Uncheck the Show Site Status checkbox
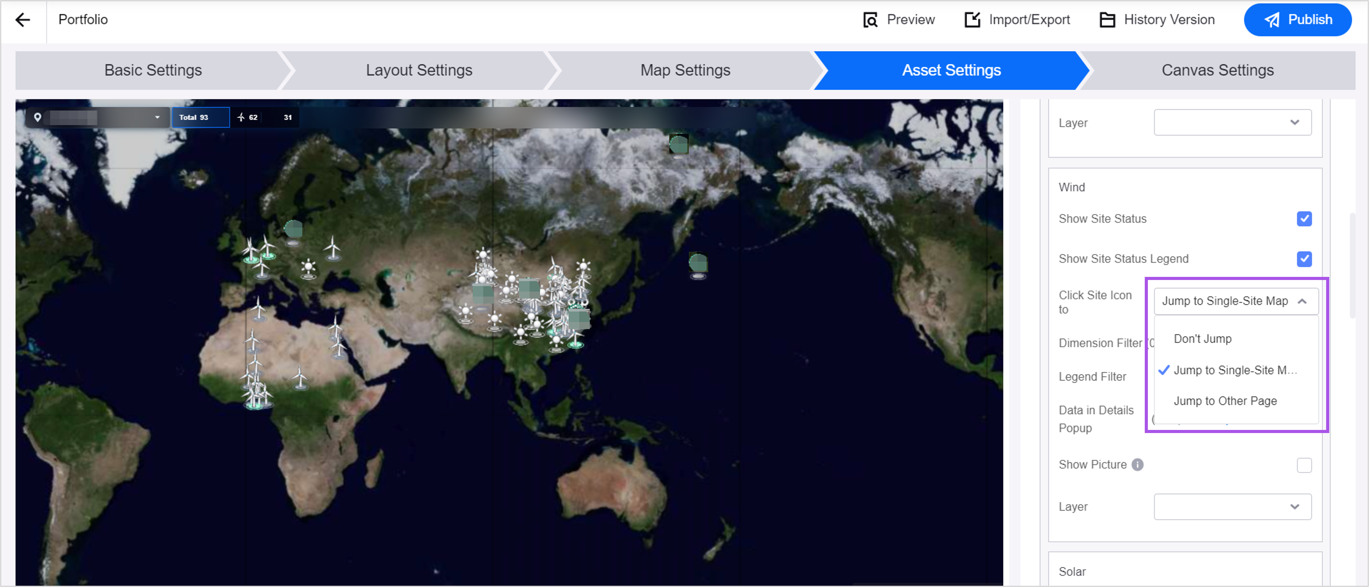 click(x=1304, y=219)
